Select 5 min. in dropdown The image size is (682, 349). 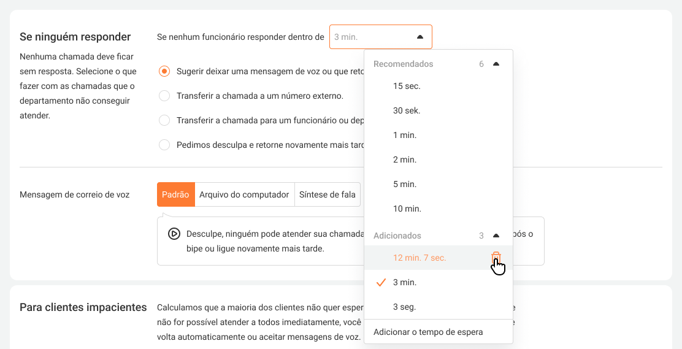point(405,184)
